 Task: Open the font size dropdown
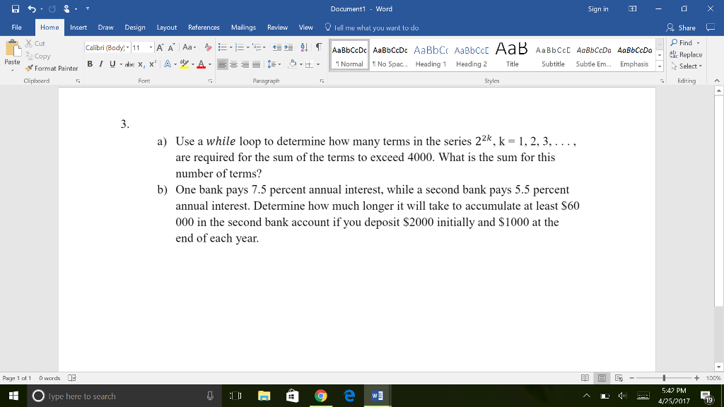(151, 47)
